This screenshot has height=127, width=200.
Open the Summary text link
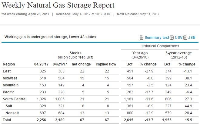pyautogui.click(x=157, y=38)
